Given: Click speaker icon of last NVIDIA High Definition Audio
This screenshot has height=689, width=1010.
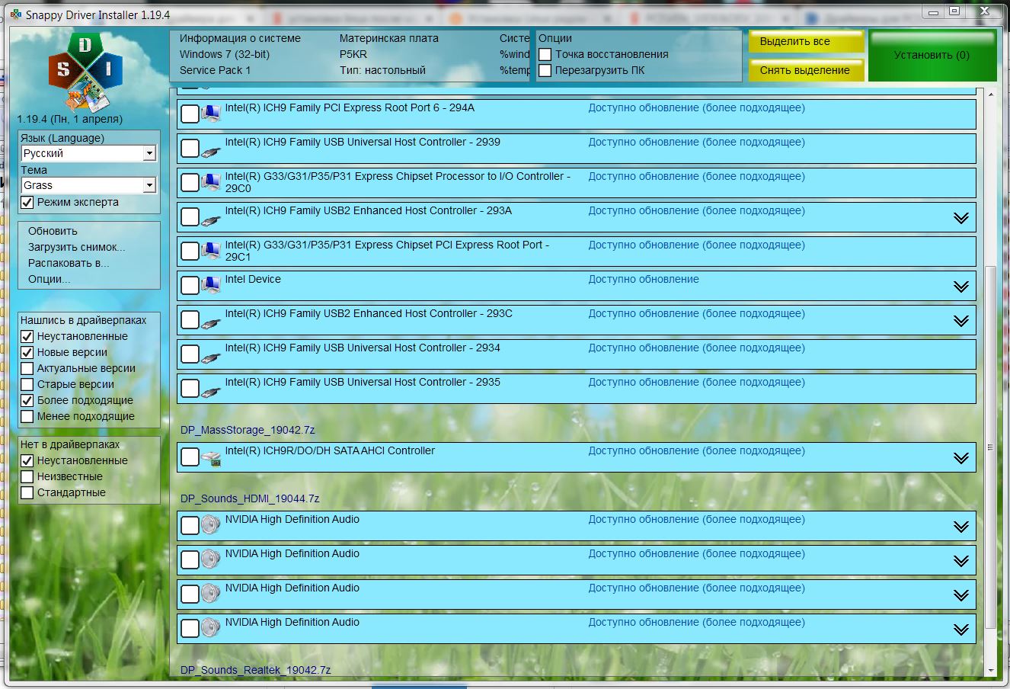Looking at the screenshot, I should click(x=211, y=628).
